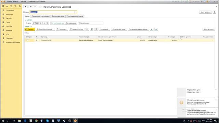Close Обновление программы notification
The height and width of the screenshot is (123, 219).
(x=216, y=100)
